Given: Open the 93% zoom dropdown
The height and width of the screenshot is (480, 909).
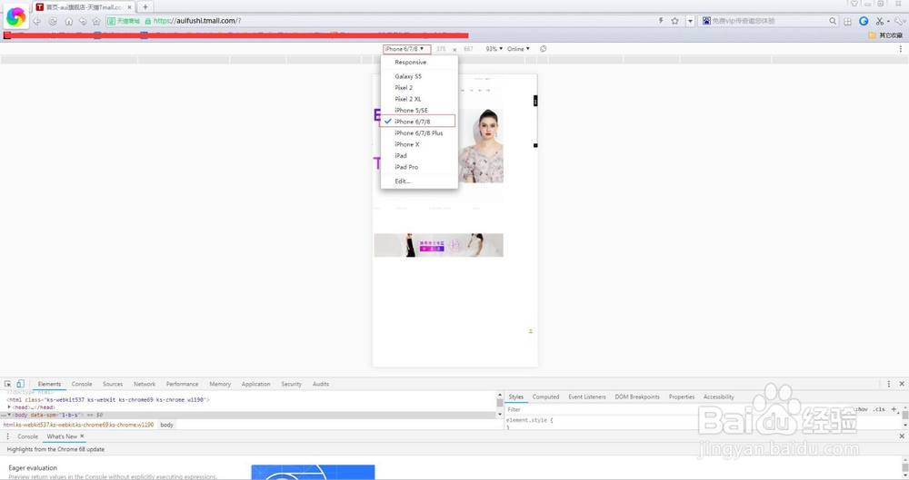Looking at the screenshot, I should point(494,49).
